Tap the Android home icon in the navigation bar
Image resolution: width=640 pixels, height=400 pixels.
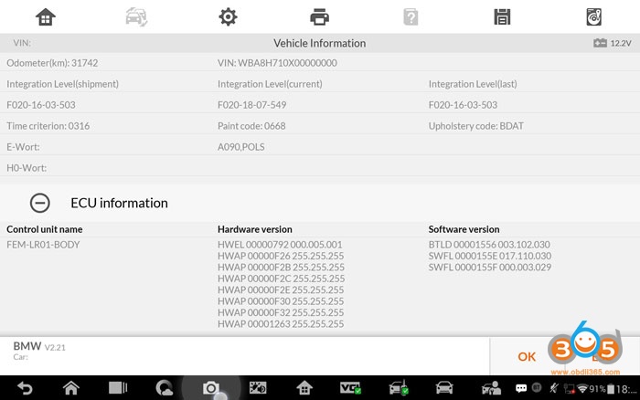pyautogui.click(x=71, y=388)
